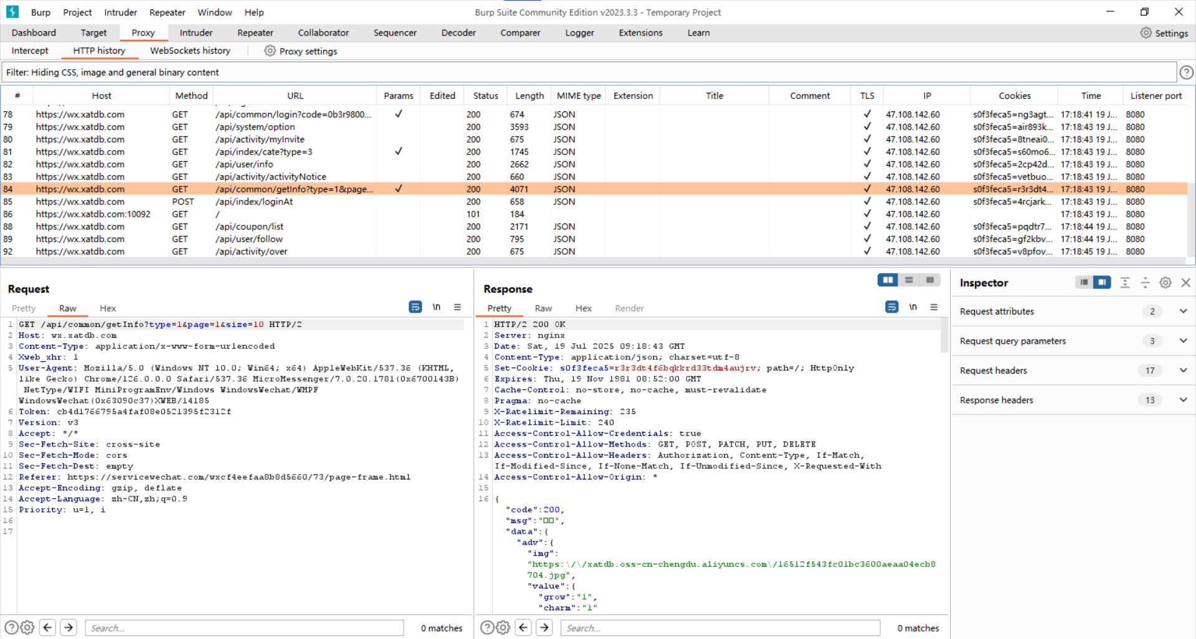Viewport: 1196px width, 639px height.
Task: Open request search help icon
Action: pyautogui.click(x=11, y=628)
